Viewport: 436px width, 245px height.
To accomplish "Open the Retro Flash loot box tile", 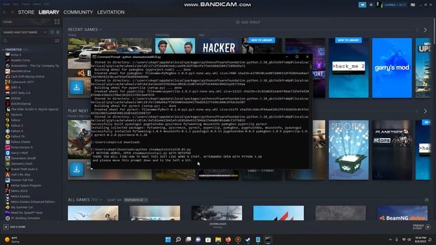I will [x=348, y=150].
